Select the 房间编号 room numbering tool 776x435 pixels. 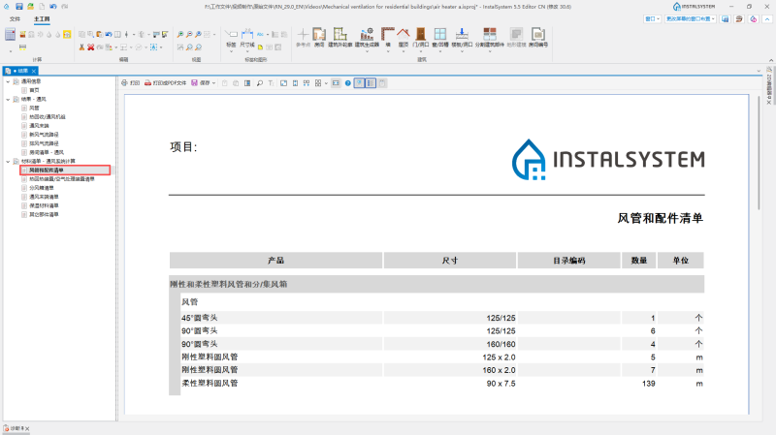coord(538,37)
